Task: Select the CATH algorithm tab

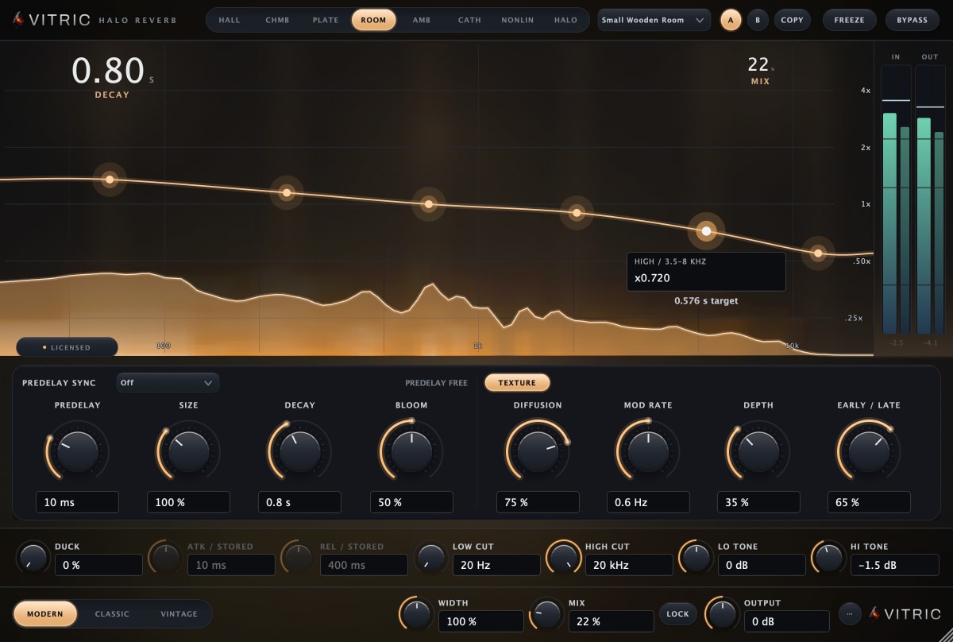Action: (469, 20)
